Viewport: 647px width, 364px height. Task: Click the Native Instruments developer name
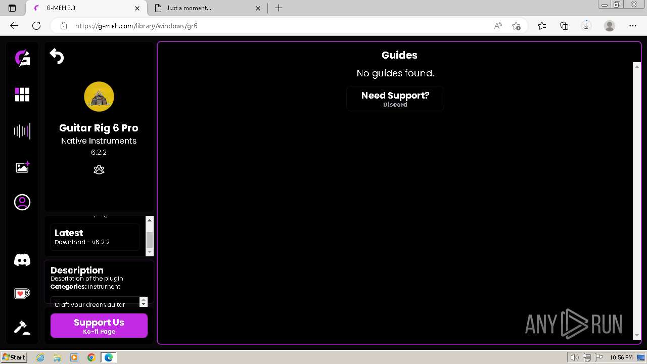[x=99, y=141]
